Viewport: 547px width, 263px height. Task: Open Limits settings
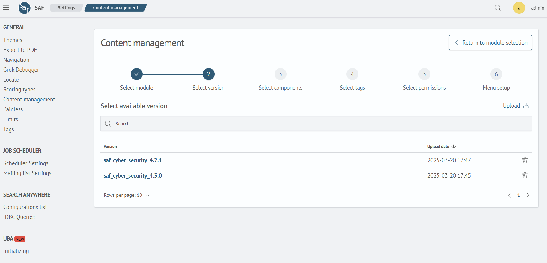coord(11,119)
